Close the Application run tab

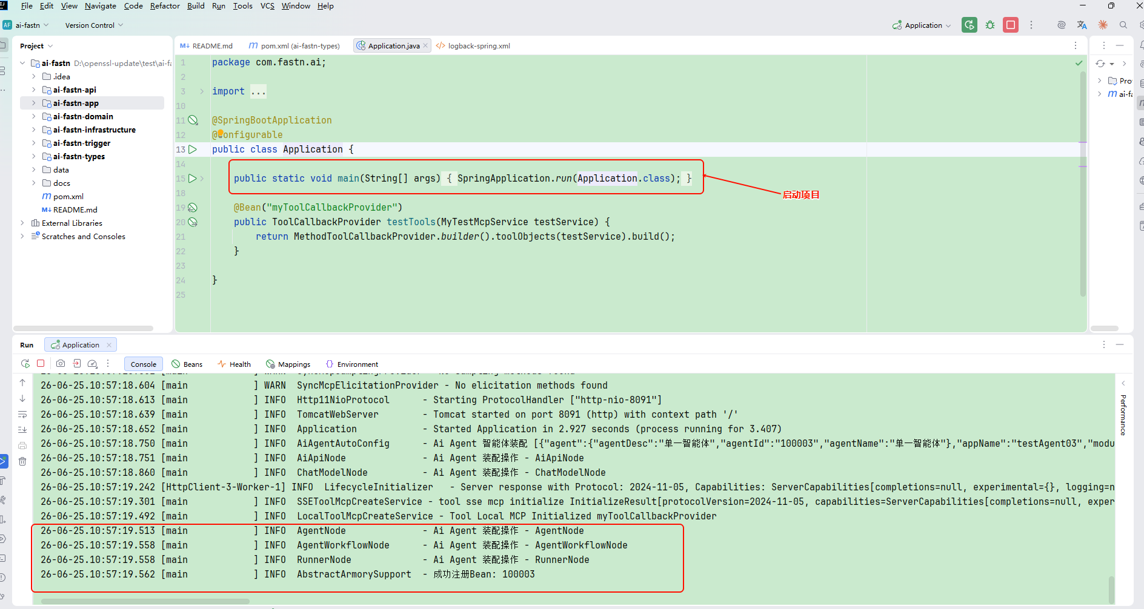[x=109, y=345]
